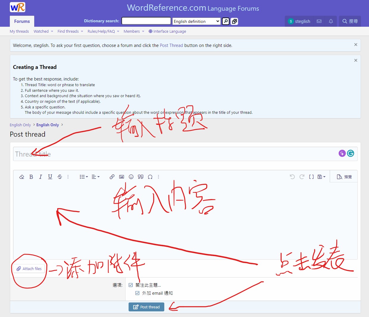Open the search button in header
This screenshot has width=369, height=317.
350,21
